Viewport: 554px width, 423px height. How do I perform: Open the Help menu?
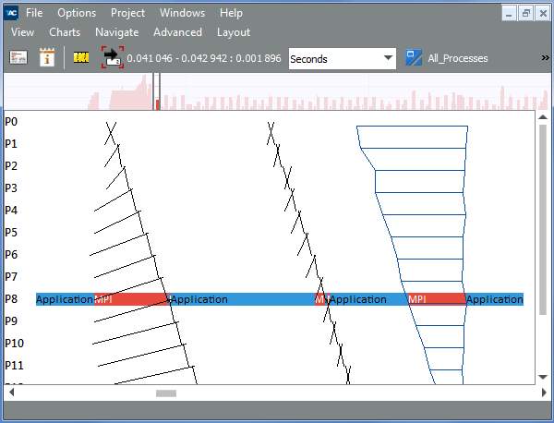pos(231,13)
